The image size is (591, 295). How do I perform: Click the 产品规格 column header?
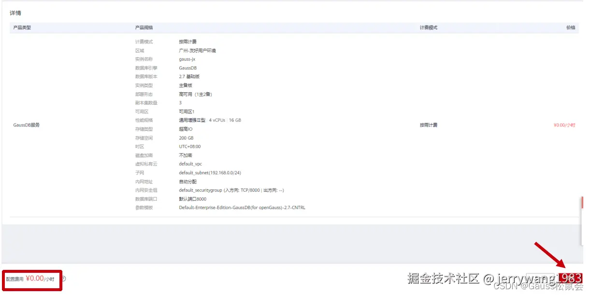[143, 27]
